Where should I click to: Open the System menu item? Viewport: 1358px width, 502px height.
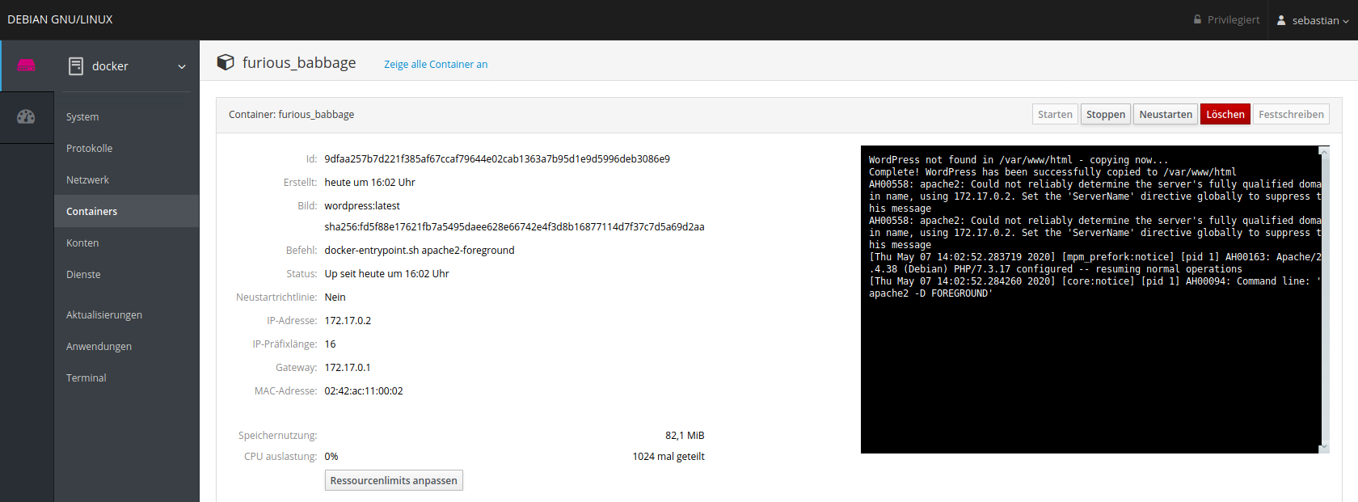(126, 116)
